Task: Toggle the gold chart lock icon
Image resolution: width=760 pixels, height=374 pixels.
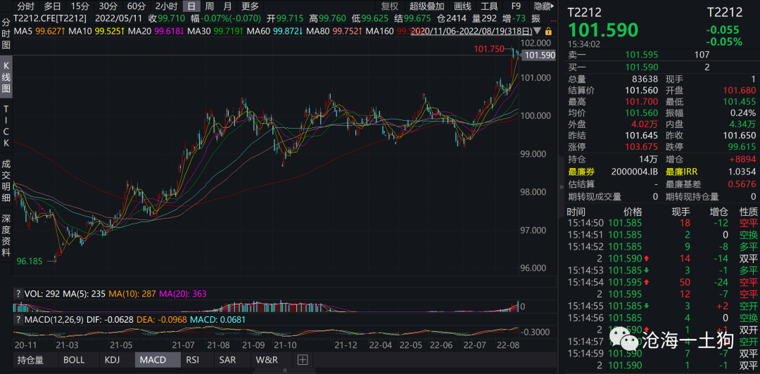Action: coord(548,32)
